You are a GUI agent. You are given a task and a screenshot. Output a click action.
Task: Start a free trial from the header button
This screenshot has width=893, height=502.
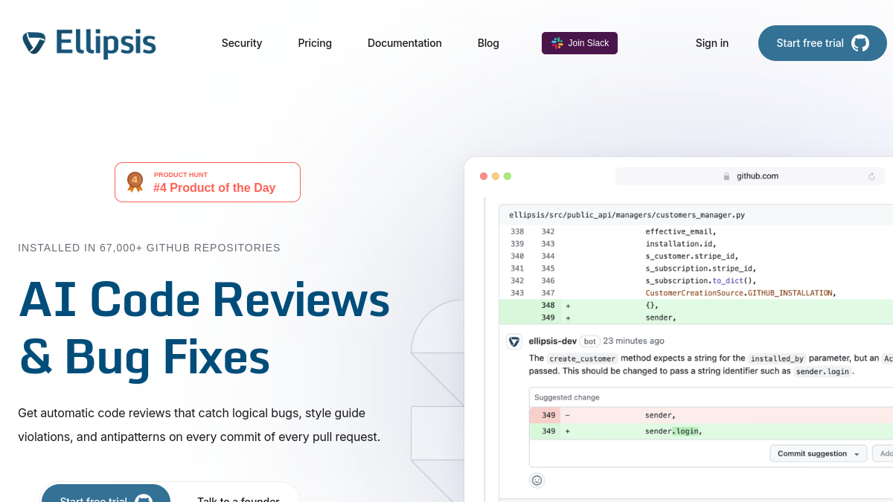point(822,43)
